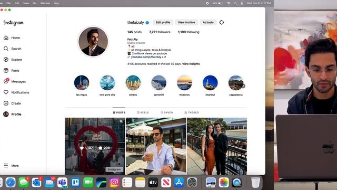Open the Notifications heart icon
The width and height of the screenshot is (337, 190).
[x=6, y=92]
